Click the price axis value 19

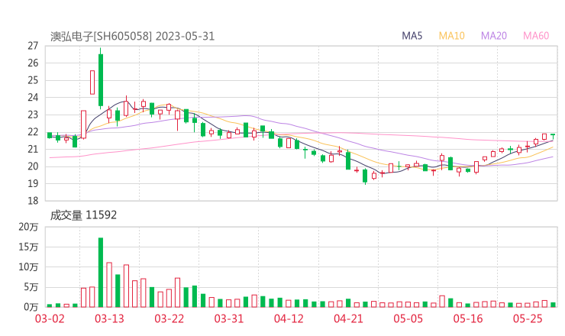[33, 183]
